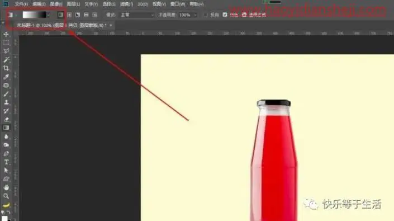Open the 帮助(H) menu

(x=197, y=4)
